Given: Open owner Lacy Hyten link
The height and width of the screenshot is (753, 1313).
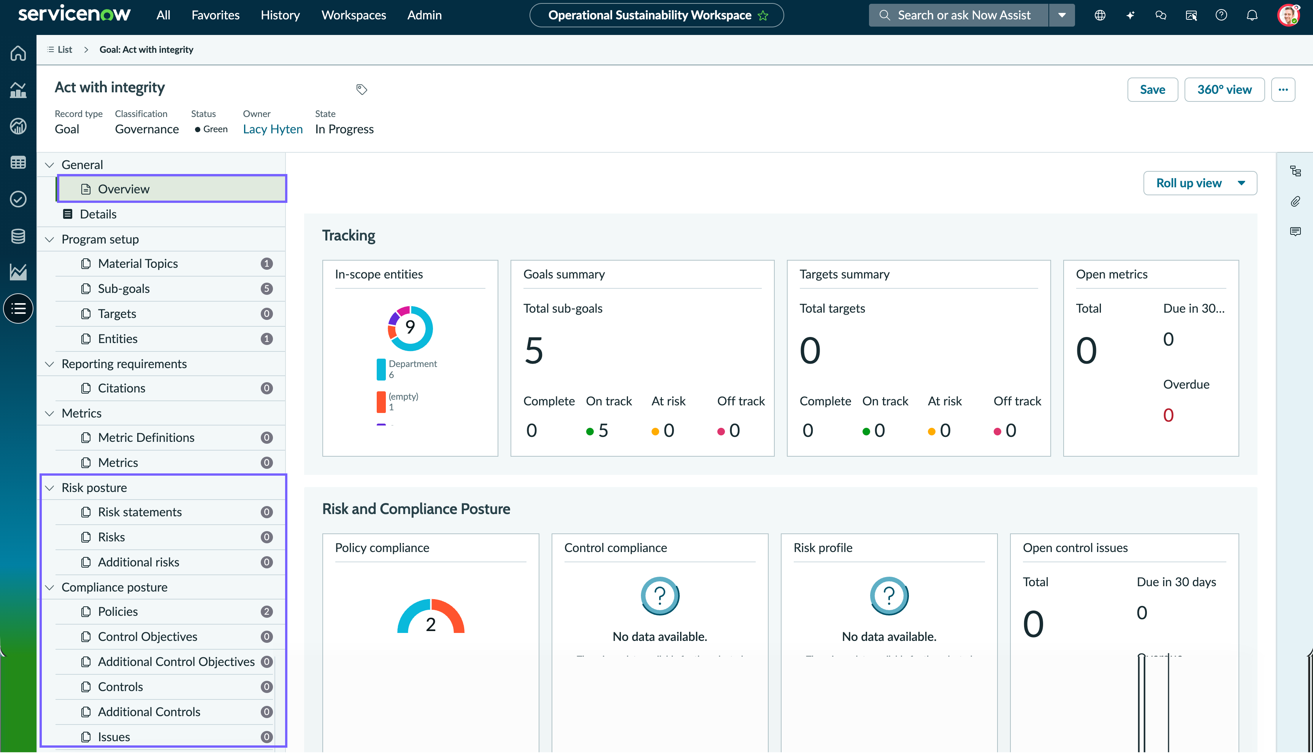Looking at the screenshot, I should (x=273, y=129).
